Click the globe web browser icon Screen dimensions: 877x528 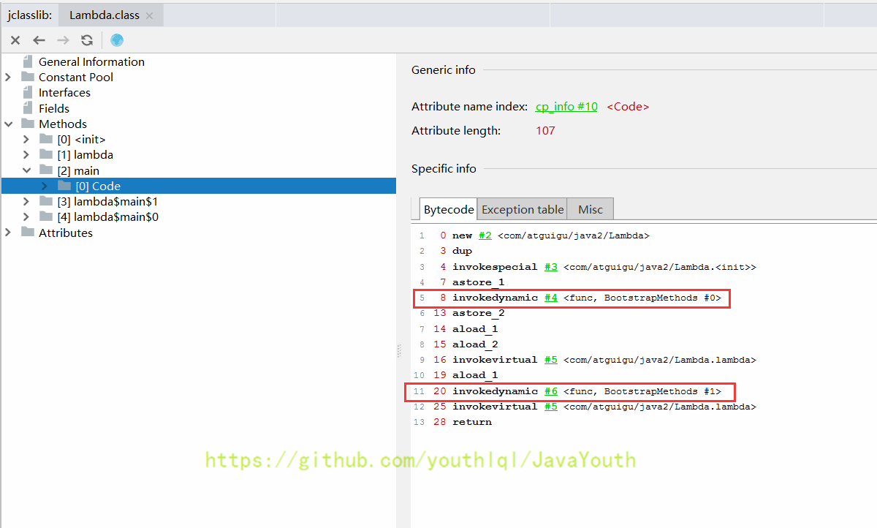pos(117,40)
